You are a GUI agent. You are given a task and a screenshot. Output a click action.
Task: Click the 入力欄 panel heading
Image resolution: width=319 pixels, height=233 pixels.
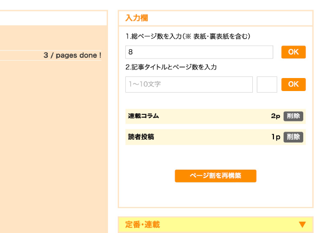(137, 18)
